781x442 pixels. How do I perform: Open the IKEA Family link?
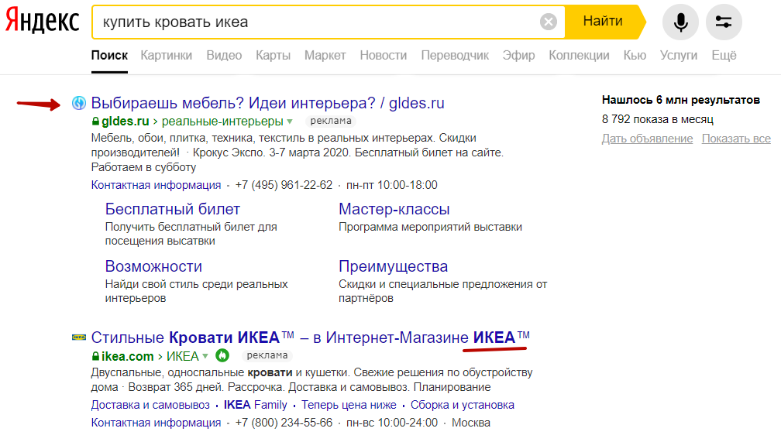[256, 405]
